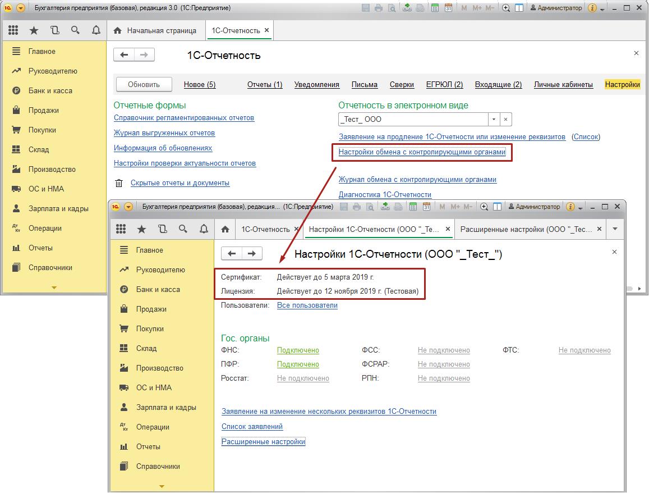Open organization dropdown arrow for _Тест_ ООО
The image size is (649, 493).
pyautogui.click(x=494, y=119)
